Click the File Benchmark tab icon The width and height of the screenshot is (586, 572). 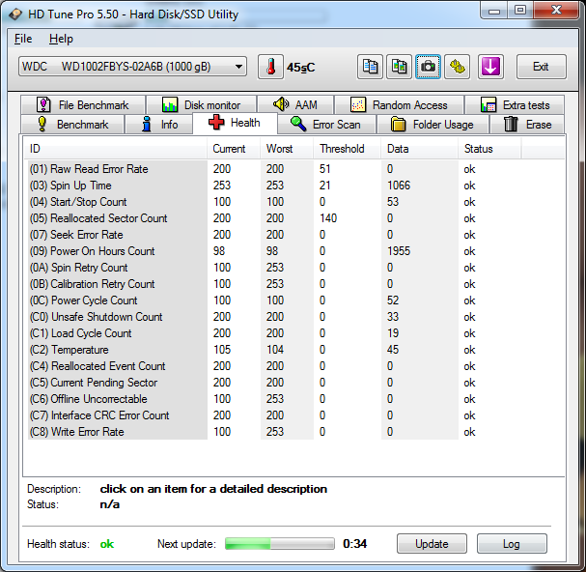pos(43,104)
